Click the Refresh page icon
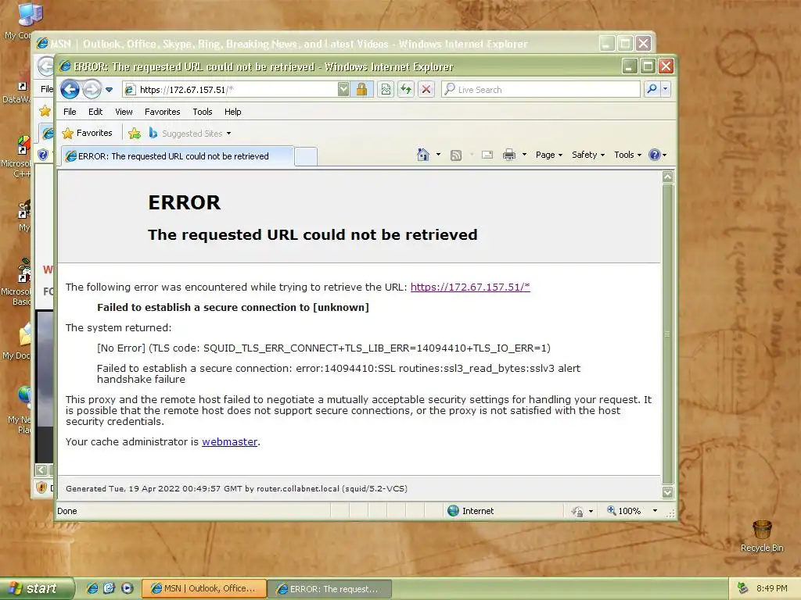Screen dimensions: 801x600 (406, 90)
